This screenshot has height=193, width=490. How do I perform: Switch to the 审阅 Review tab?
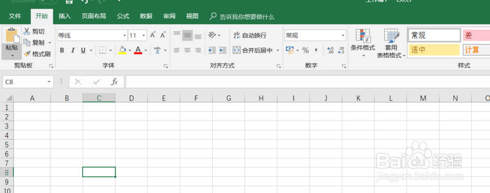point(169,16)
